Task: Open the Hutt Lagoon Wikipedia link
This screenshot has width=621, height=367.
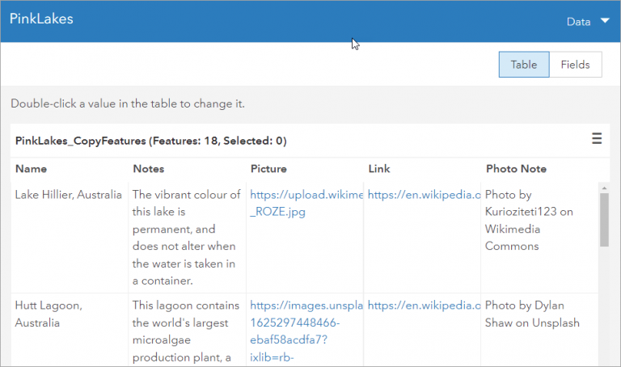Action: [424, 306]
